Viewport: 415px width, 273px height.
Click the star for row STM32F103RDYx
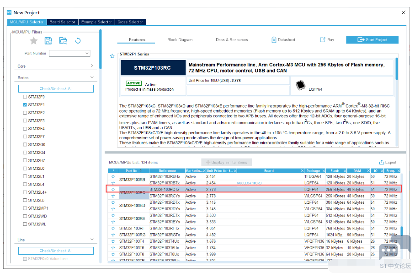tap(113, 209)
